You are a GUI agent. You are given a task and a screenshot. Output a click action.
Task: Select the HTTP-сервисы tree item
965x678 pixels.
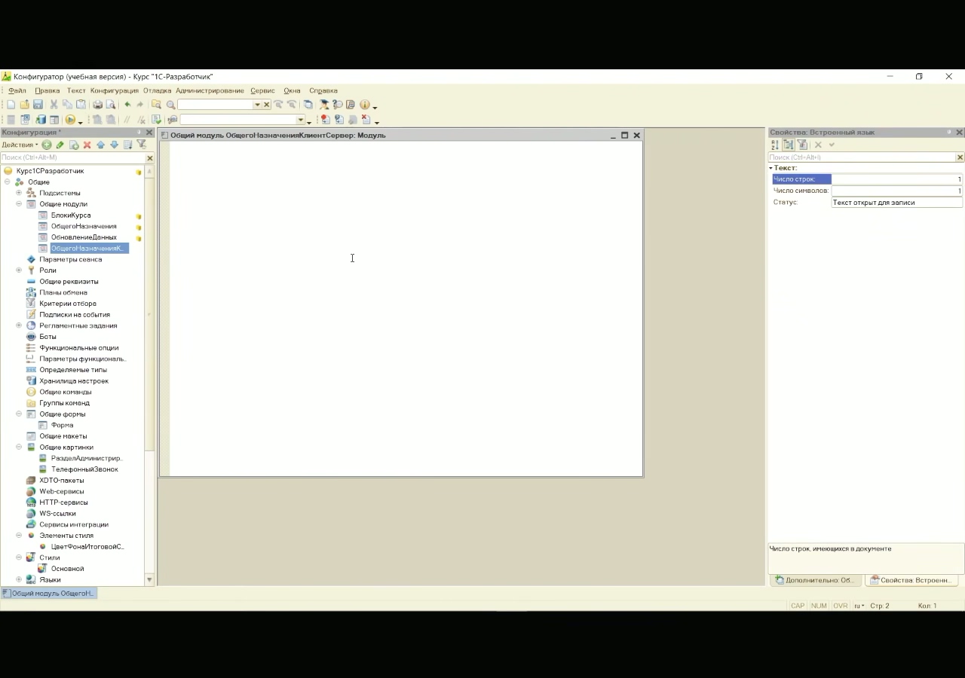63,502
